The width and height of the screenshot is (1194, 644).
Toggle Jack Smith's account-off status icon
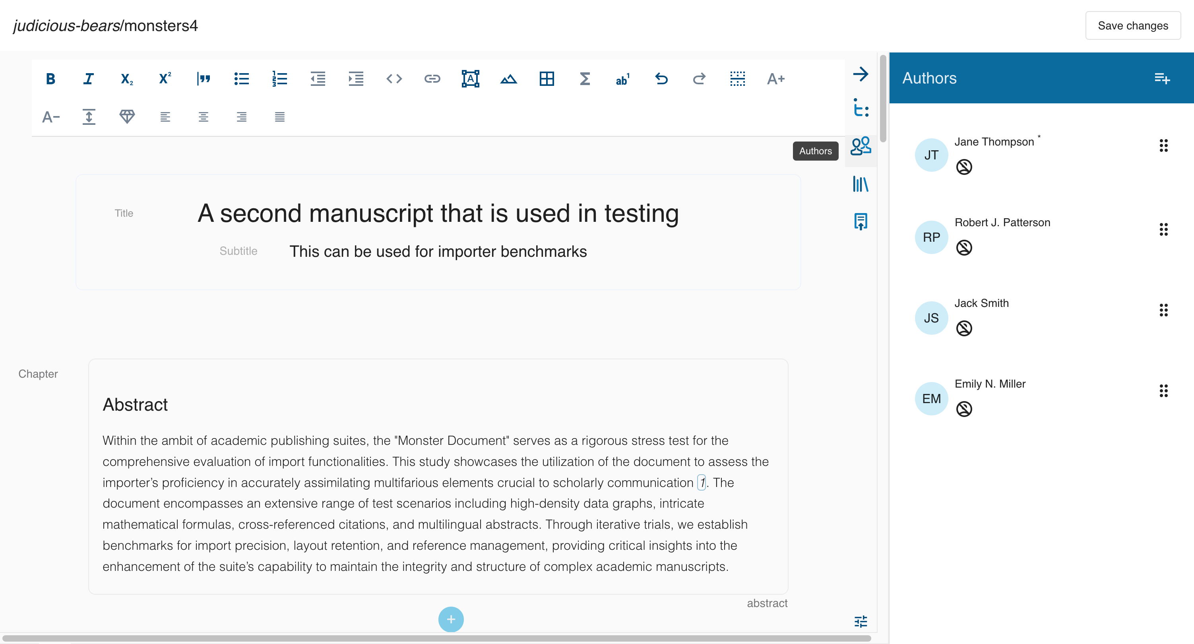click(x=963, y=328)
